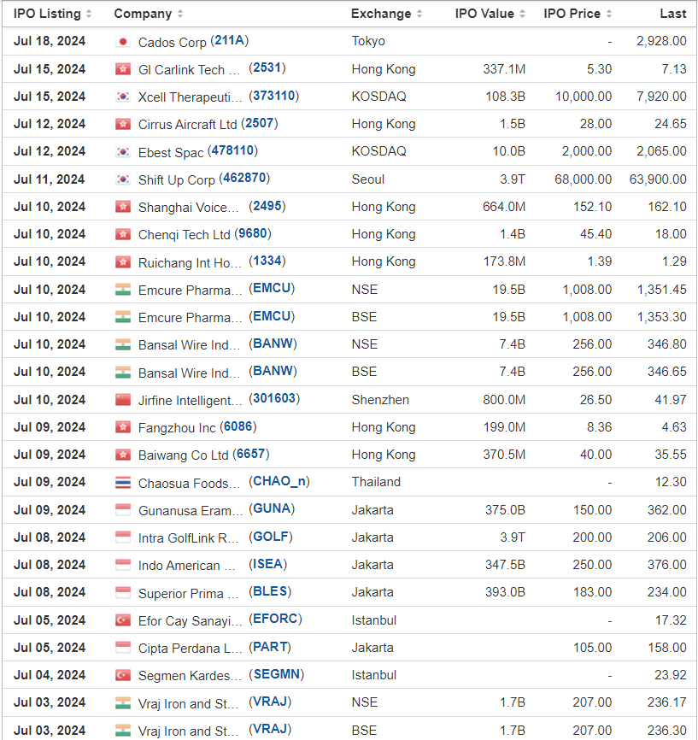The width and height of the screenshot is (698, 740).
Task: Open PART ticker link
Action: coord(270,647)
